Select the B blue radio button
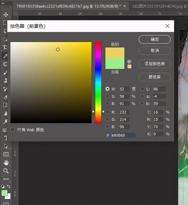 coord(108,126)
